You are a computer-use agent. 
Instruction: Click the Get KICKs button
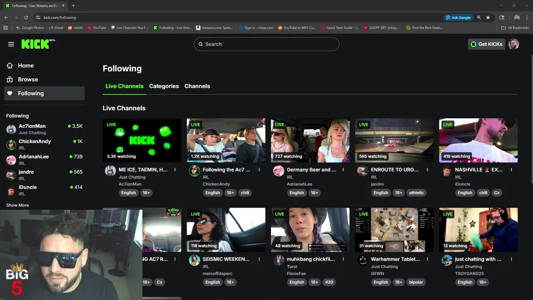point(486,44)
